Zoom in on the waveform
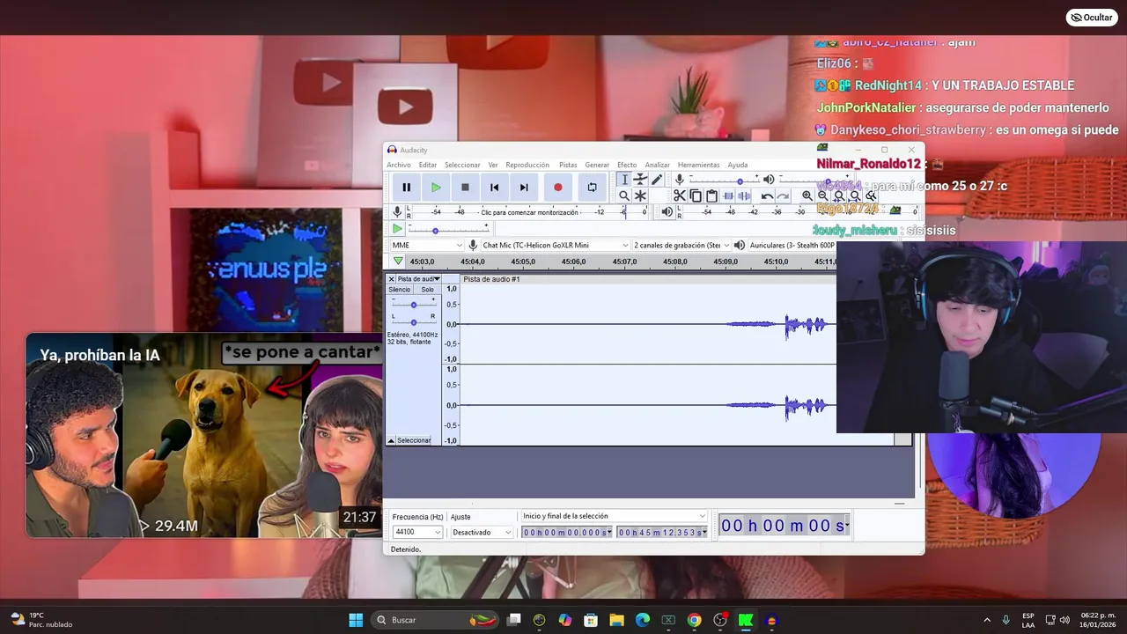This screenshot has width=1127, height=634. 807,195
